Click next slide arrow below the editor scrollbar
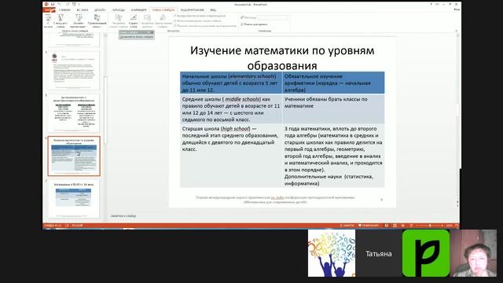This screenshot has height=283, width=503. pyautogui.click(x=457, y=205)
